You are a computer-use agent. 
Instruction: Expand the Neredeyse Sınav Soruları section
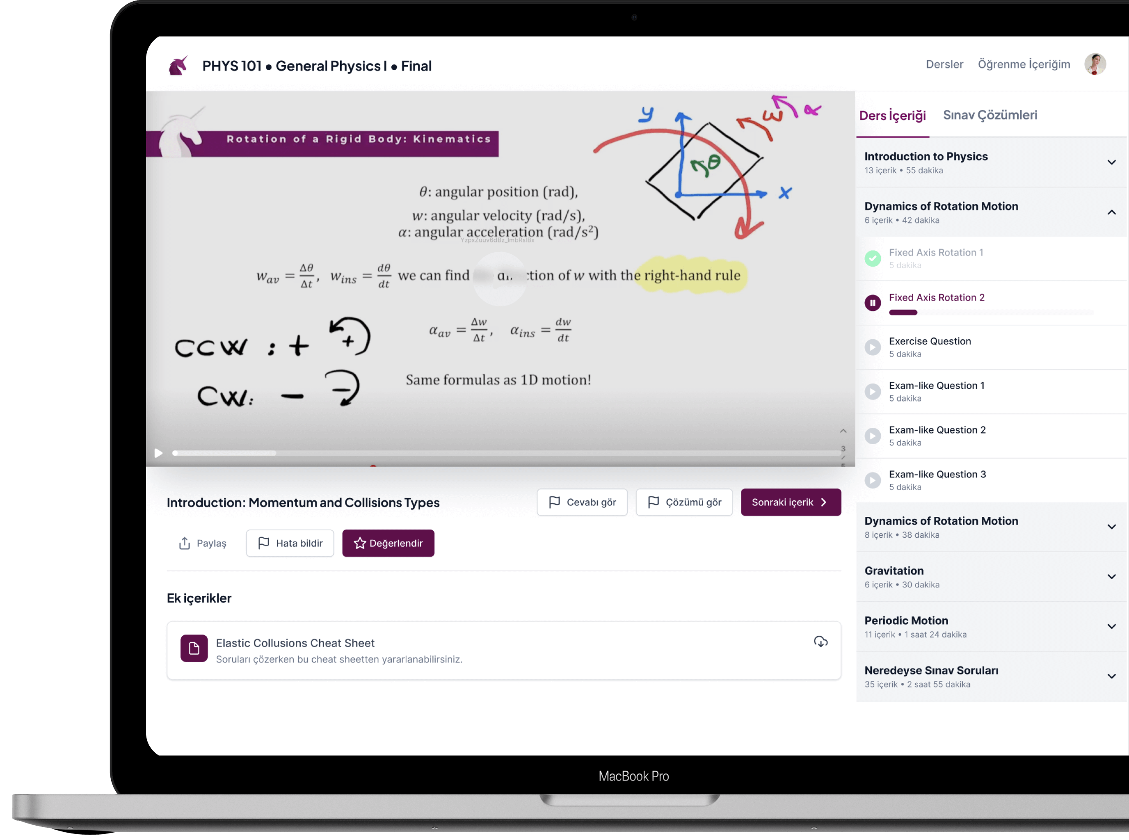[x=1111, y=676]
